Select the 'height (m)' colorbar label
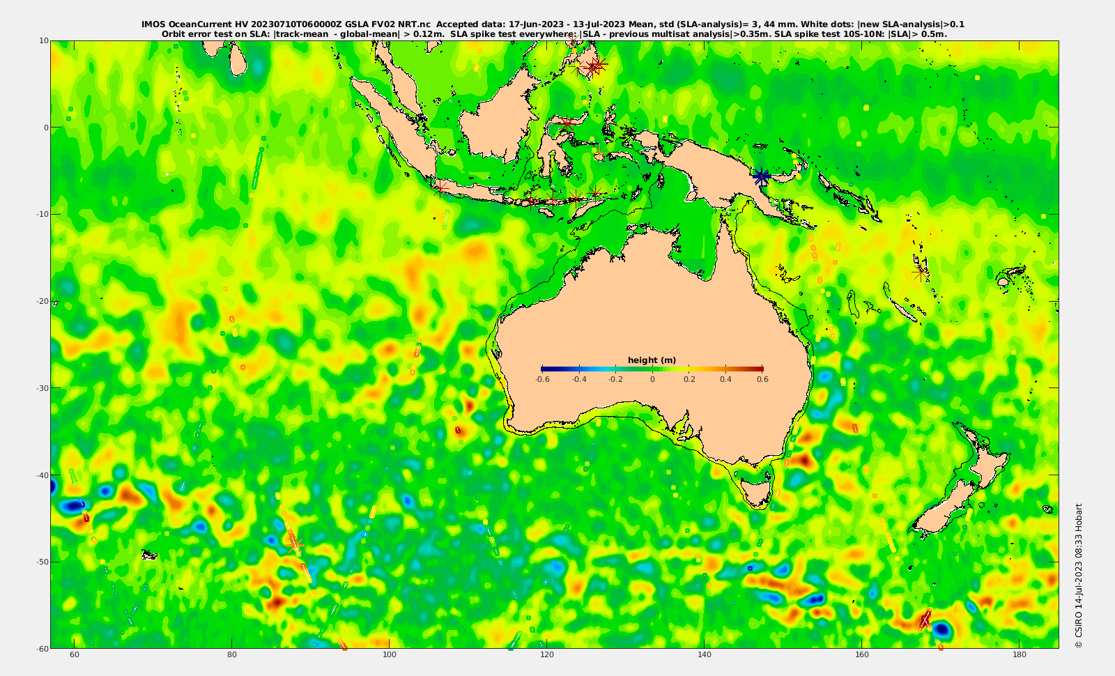1115x676 pixels. point(652,360)
